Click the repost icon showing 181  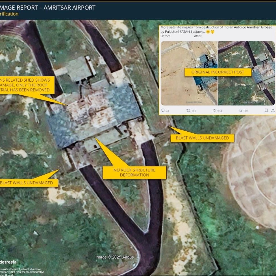(x=188, y=110)
